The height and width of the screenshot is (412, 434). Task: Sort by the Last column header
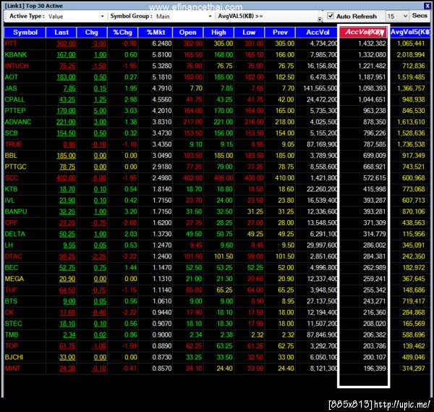pyautogui.click(x=61, y=33)
